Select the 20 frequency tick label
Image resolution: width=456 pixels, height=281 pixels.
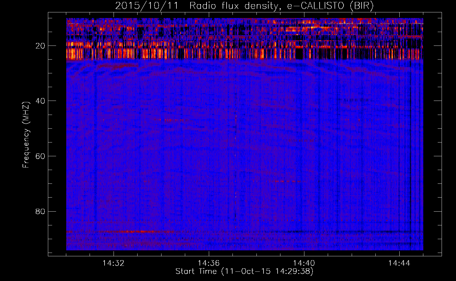(40, 46)
